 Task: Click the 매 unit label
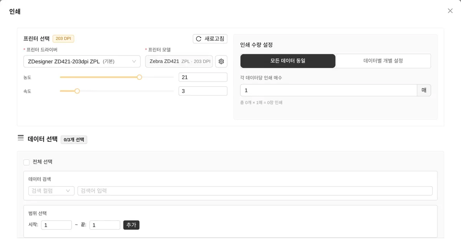[424, 90]
